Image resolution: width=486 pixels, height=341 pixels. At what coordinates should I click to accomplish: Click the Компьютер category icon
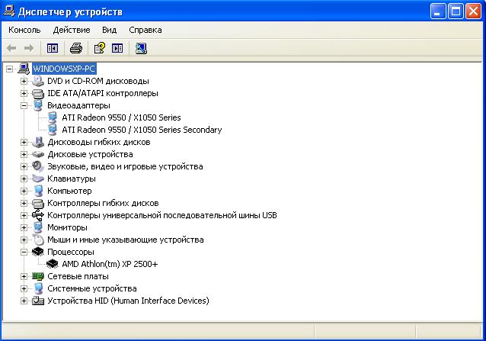pyautogui.click(x=38, y=191)
